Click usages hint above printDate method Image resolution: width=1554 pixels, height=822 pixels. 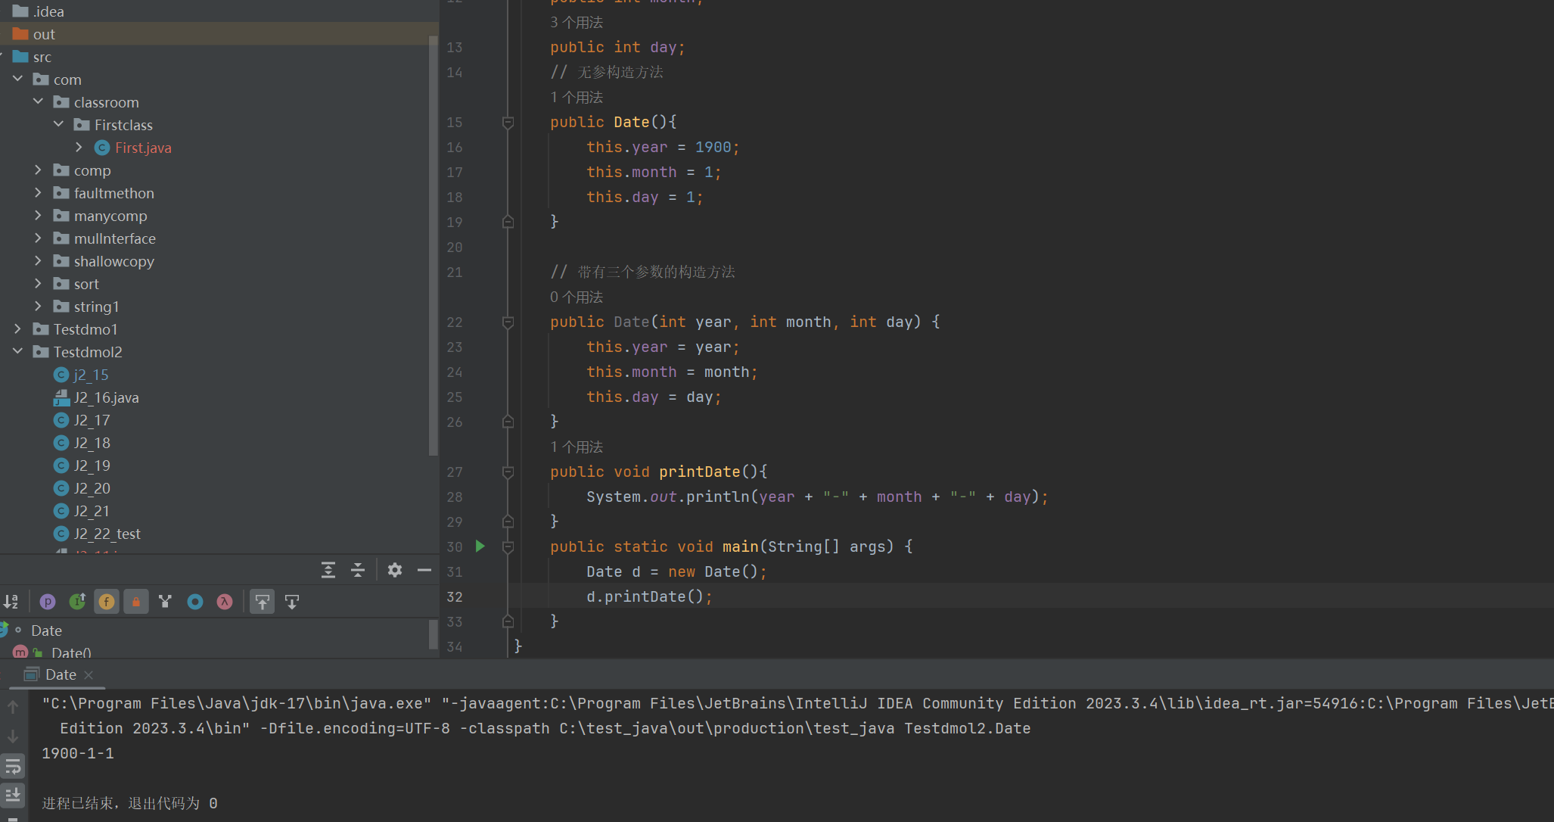click(577, 447)
